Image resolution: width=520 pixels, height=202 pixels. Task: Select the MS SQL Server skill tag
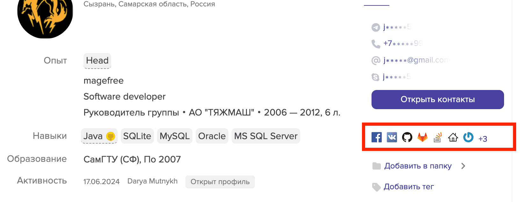266,136
